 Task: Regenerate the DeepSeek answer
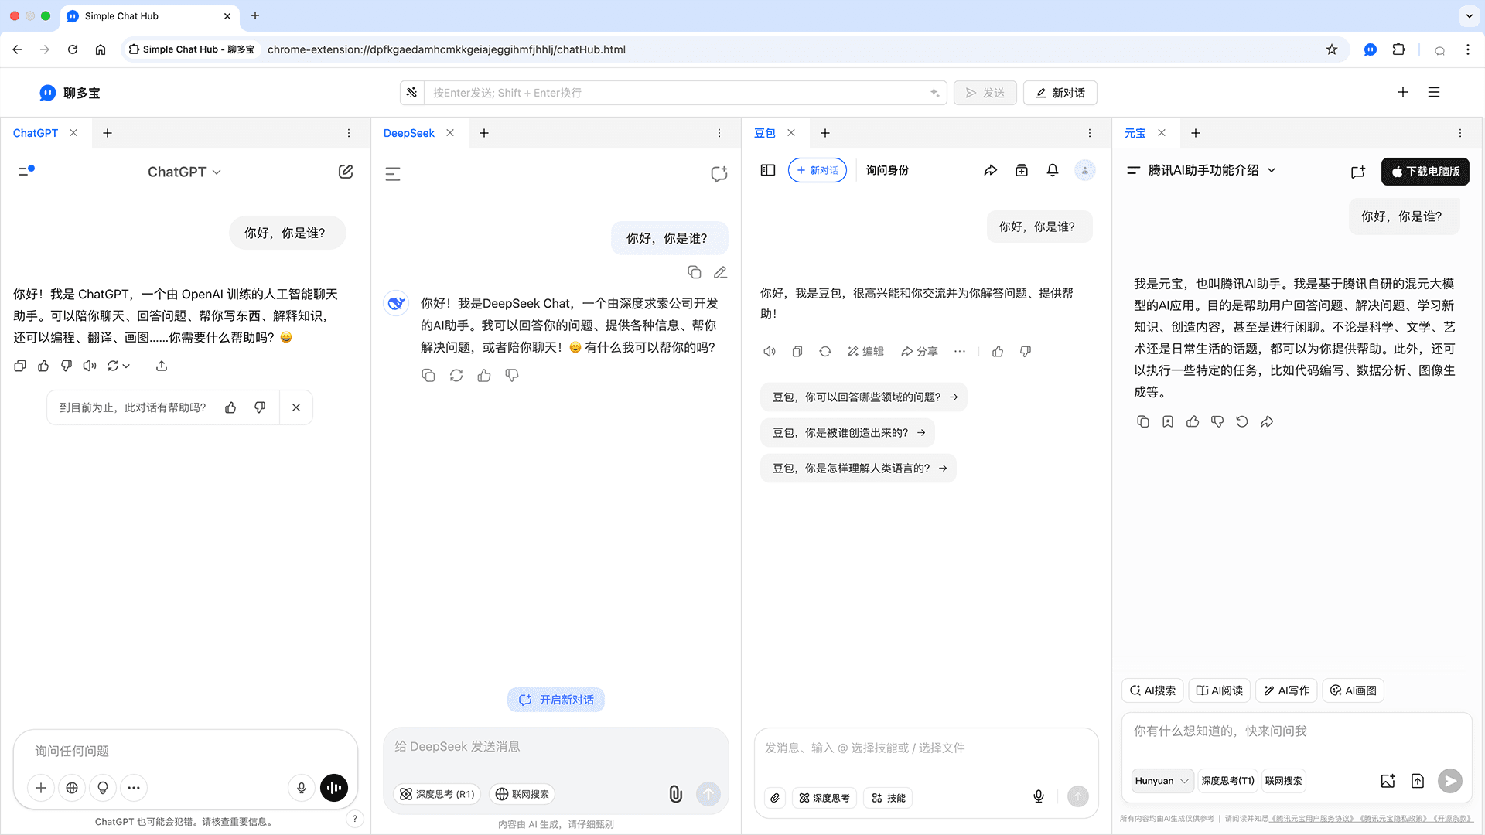pyautogui.click(x=456, y=375)
